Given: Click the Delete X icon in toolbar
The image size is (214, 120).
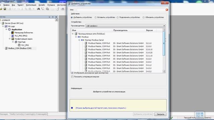Looking at the screenshot, I should tap(33, 9).
